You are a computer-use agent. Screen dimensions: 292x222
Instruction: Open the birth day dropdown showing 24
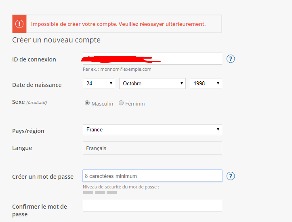(99, 83)
